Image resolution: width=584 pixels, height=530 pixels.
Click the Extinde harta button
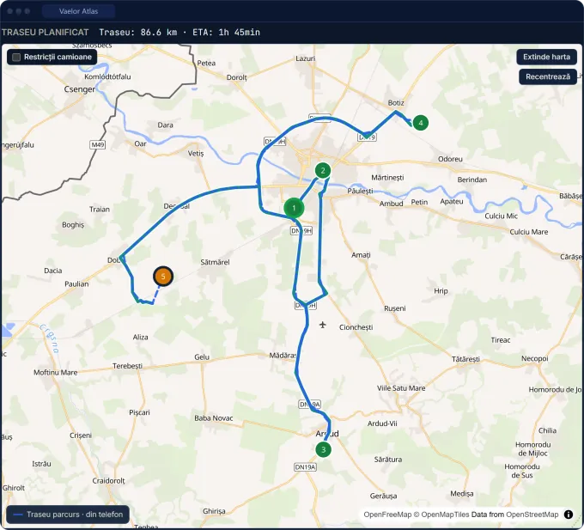pyautogui.click(x=546, y=57)
